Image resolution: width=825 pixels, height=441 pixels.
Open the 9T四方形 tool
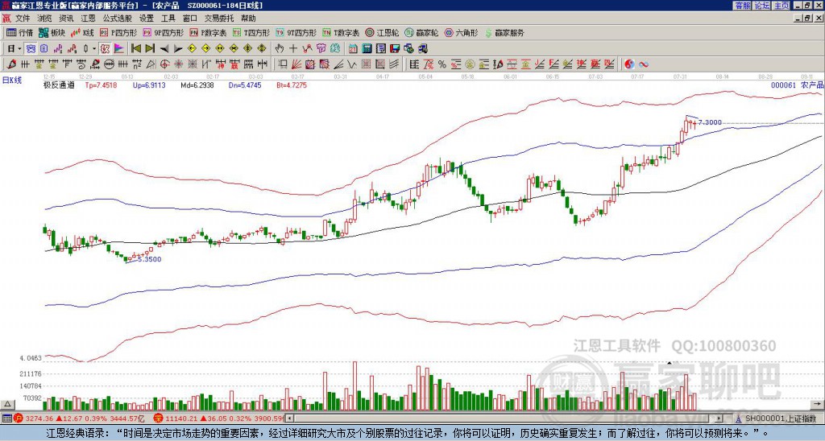click(296, 32)
